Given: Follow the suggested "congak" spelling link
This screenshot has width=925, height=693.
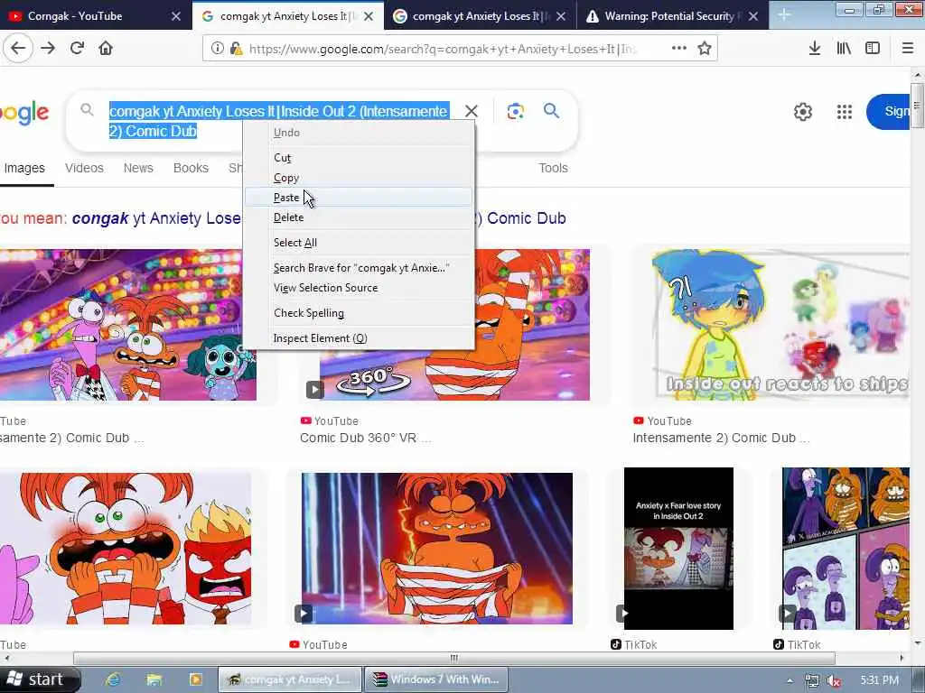Looking at the screenshot, I should pyautogui.click(x=155, y=218).
